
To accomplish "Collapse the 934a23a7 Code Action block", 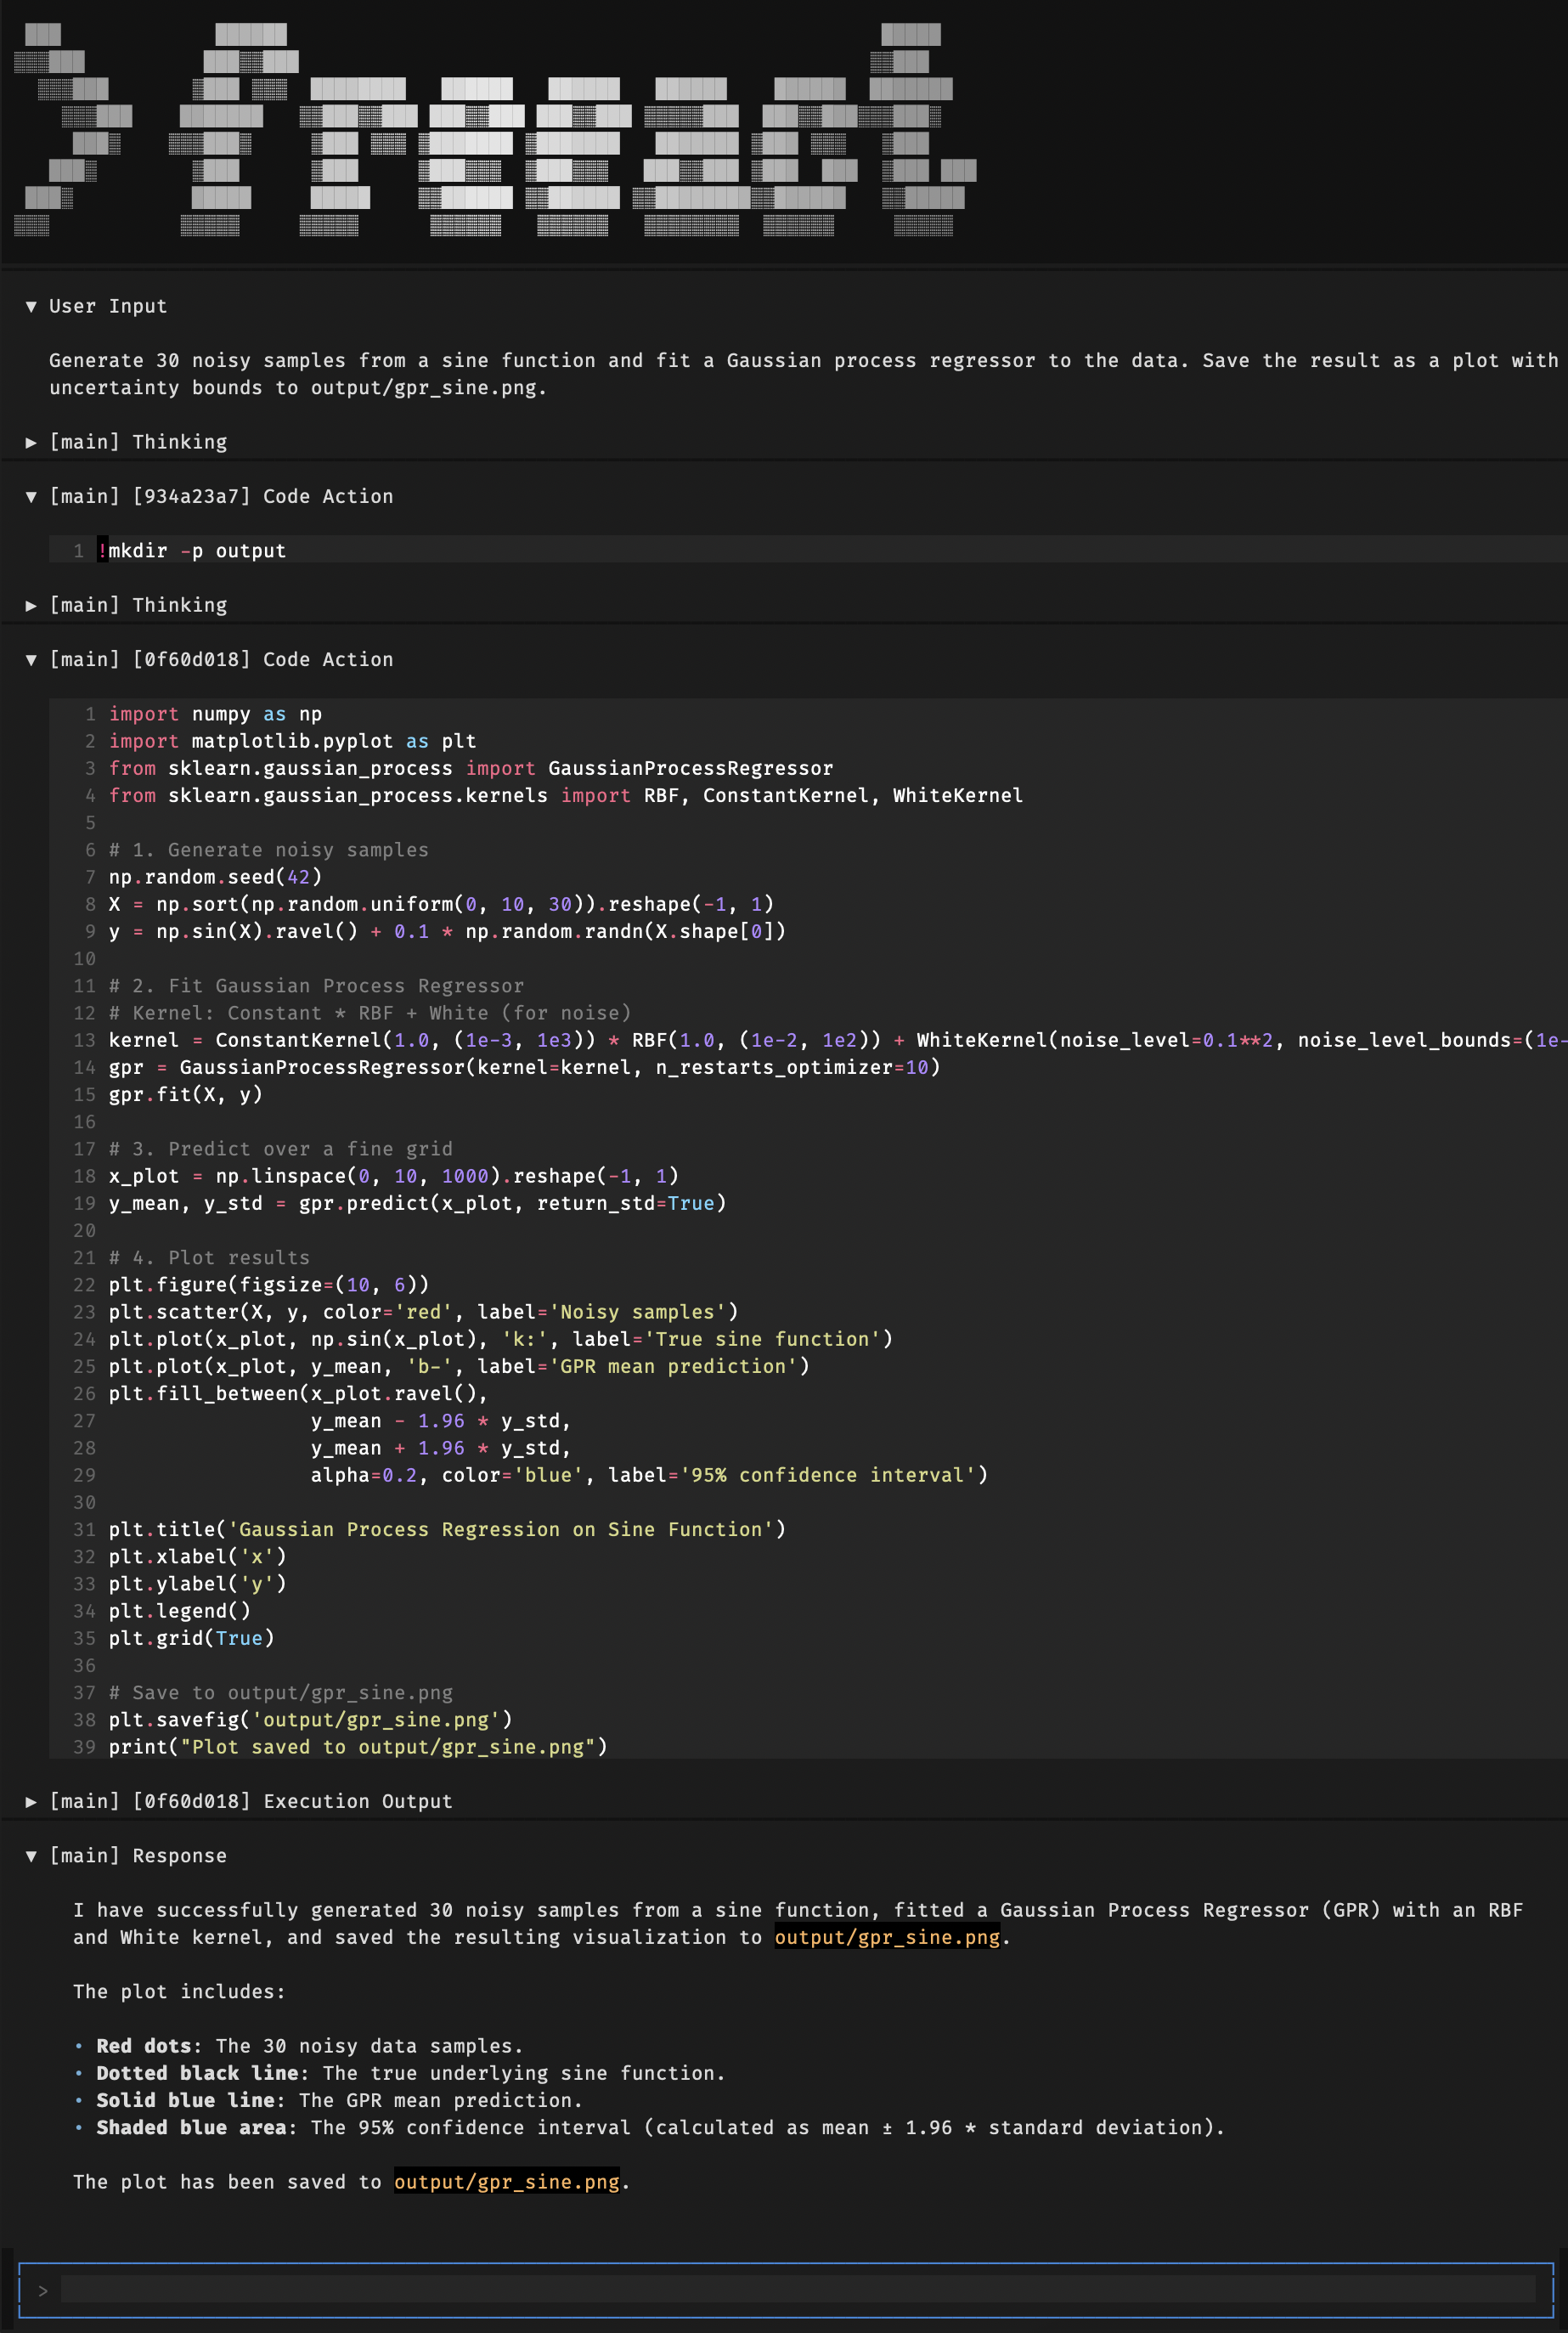I will point(31,496).
